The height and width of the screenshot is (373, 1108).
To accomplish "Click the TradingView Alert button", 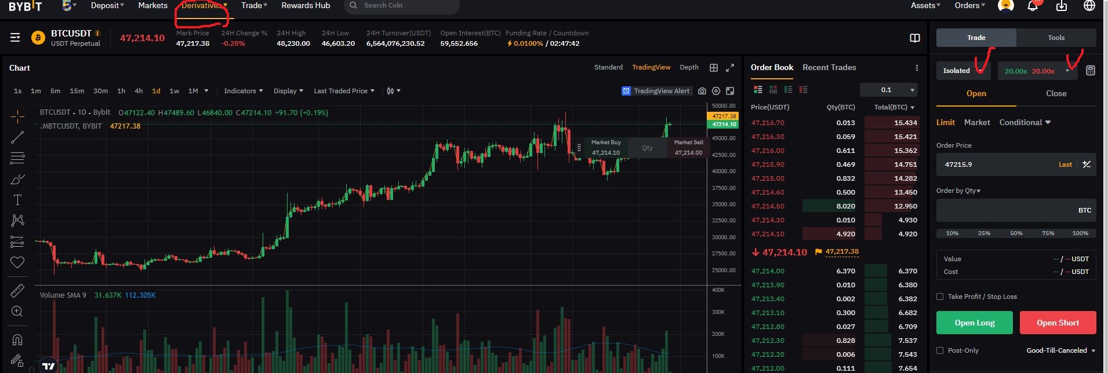I will (x=656, y=91).
